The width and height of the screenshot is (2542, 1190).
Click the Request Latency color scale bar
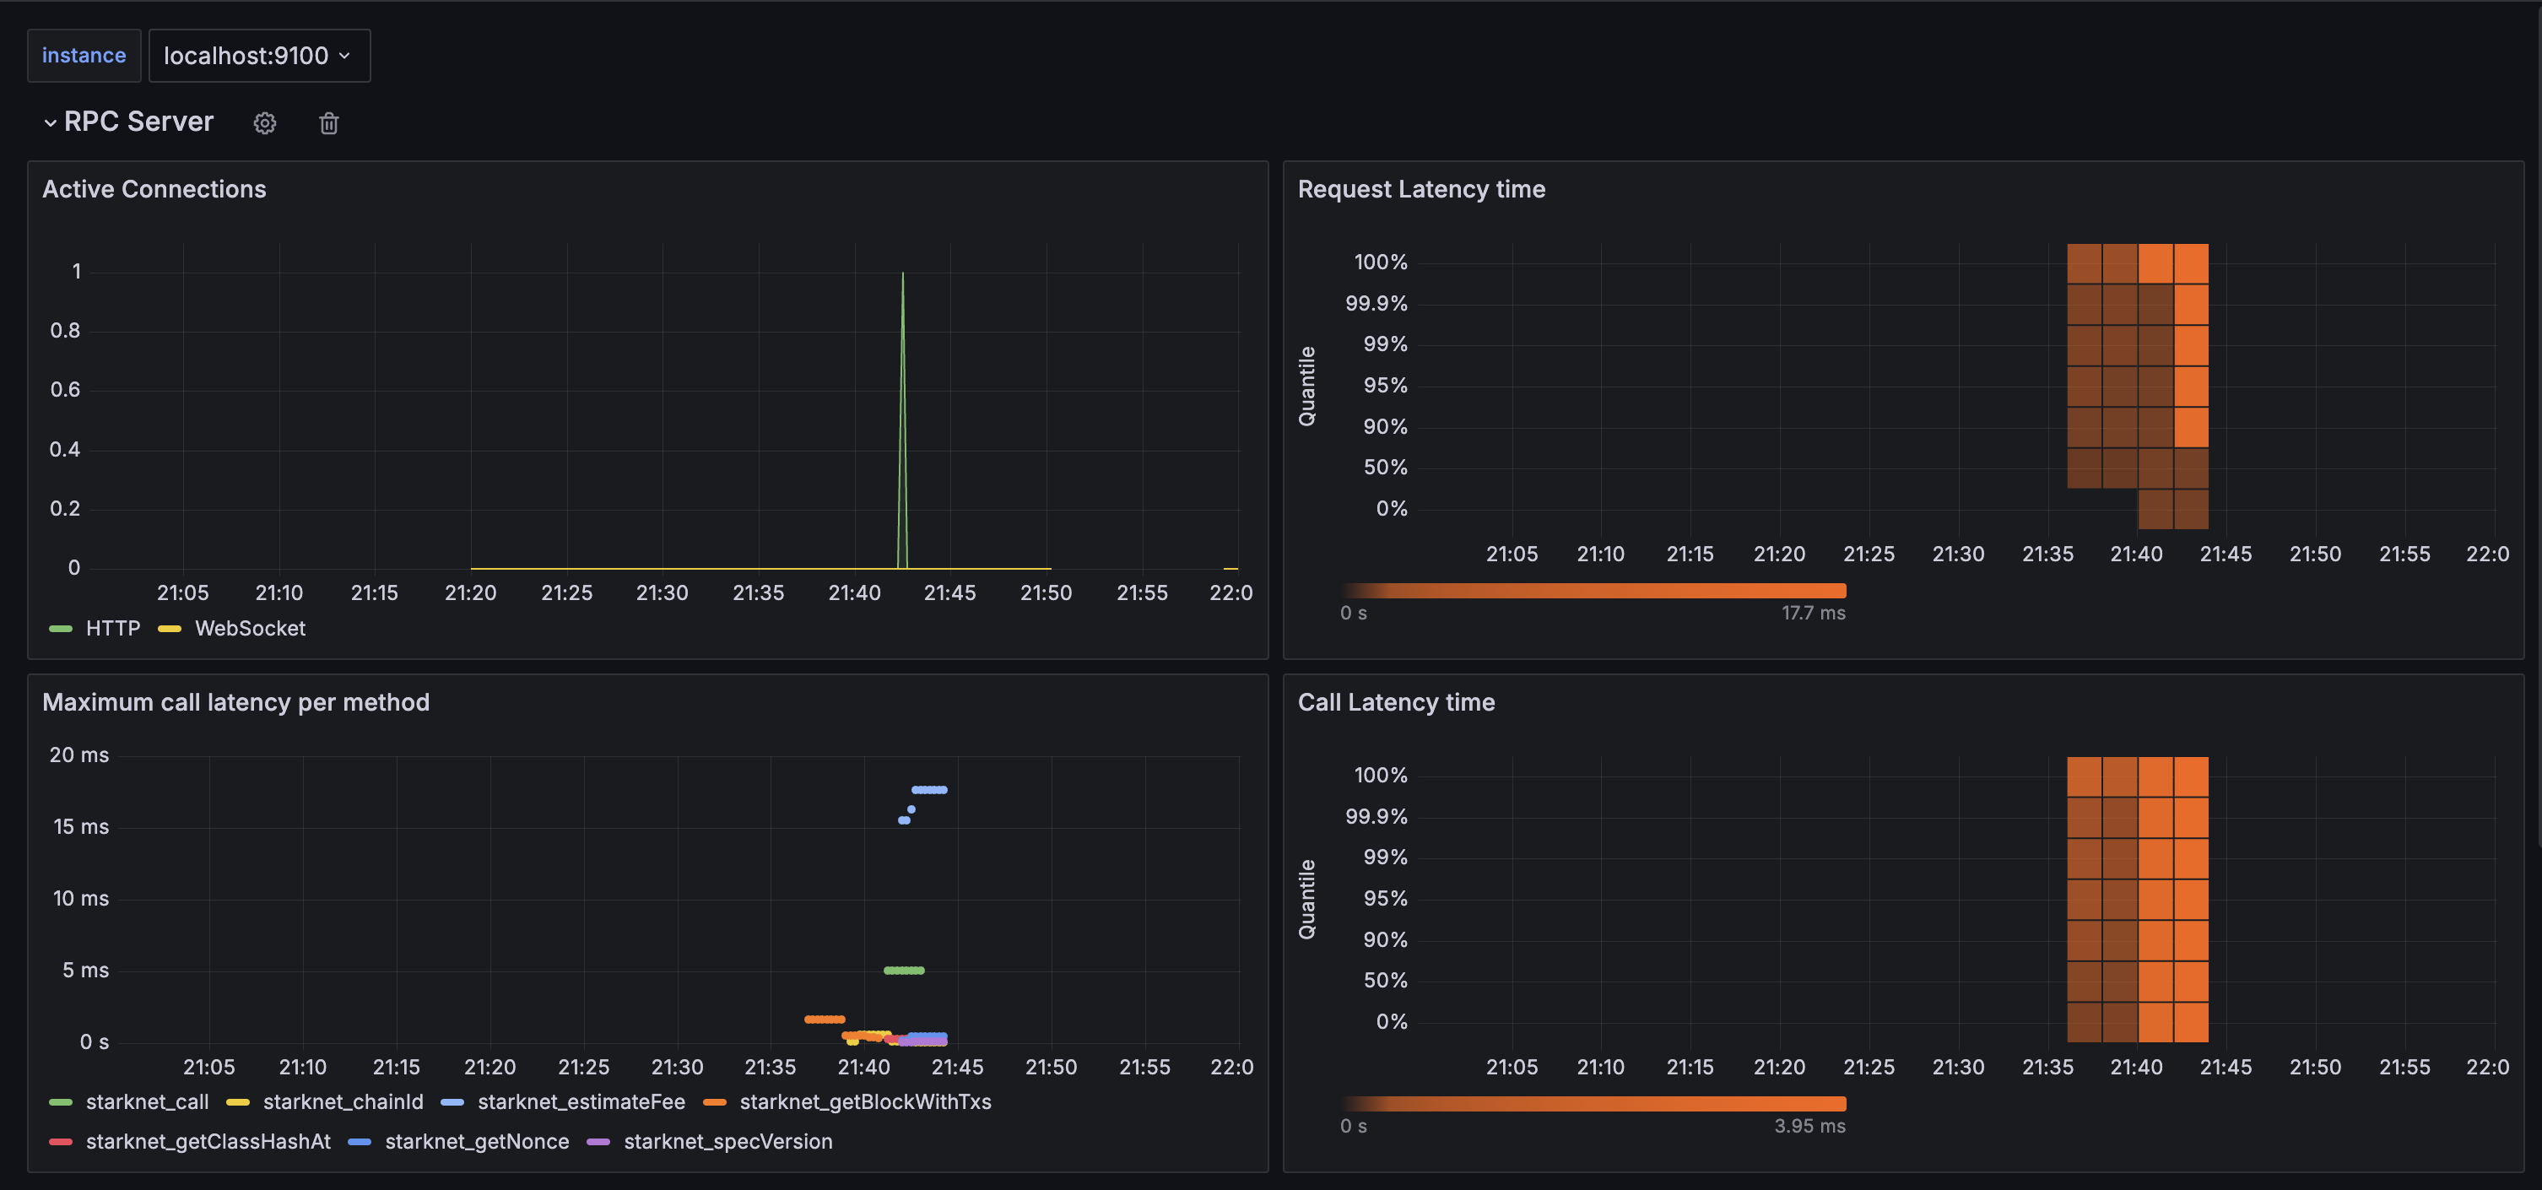click(1593, 591)
